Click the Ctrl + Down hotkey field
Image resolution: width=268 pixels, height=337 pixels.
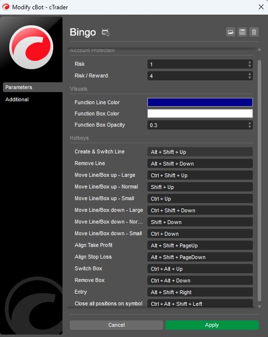[x=200, y=234]
